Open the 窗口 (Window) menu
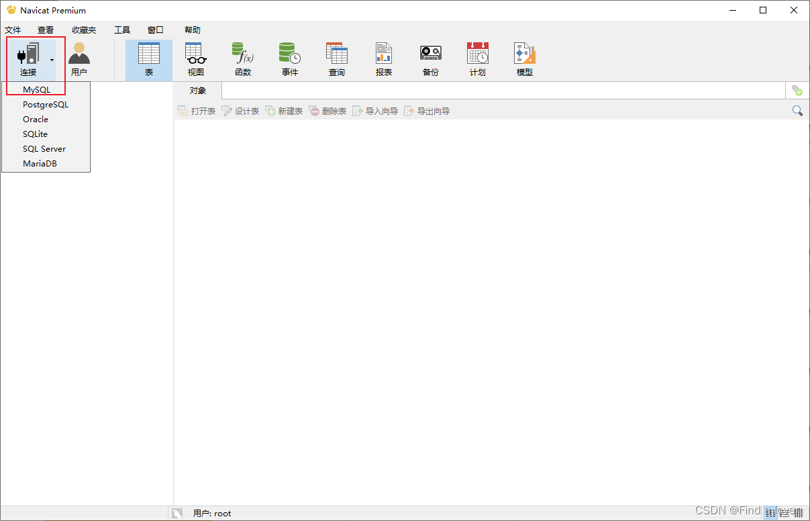 156,30
